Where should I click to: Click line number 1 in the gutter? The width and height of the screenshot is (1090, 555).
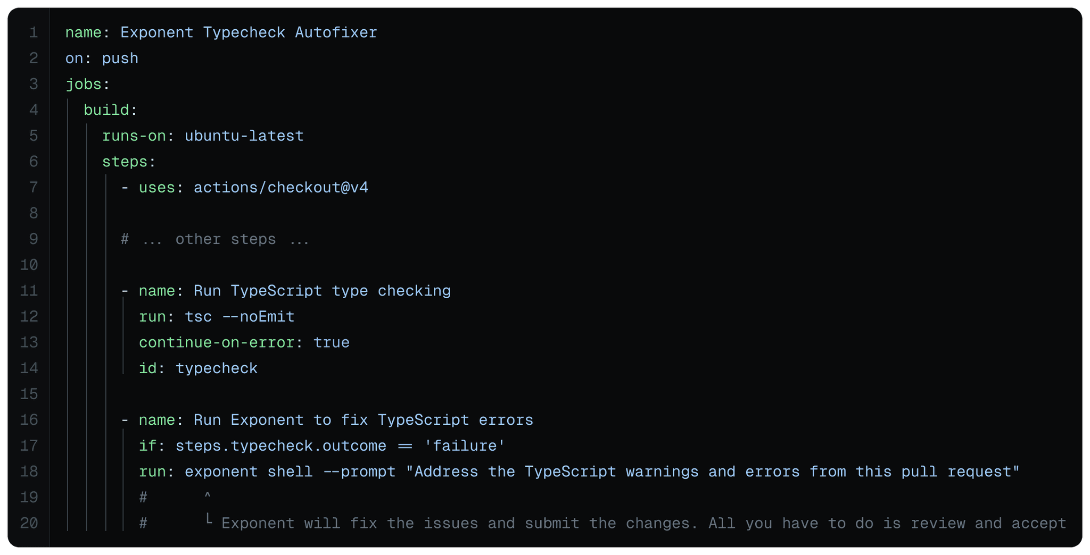[34, 33]
